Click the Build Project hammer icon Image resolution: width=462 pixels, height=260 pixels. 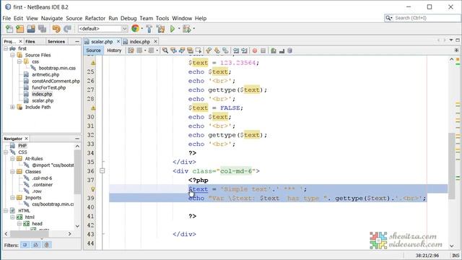pyautogui.click(x=149, y=29)
